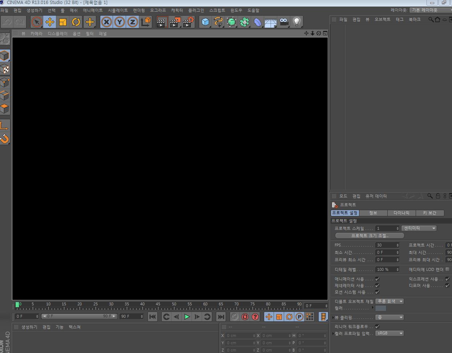Enable the Axis L-shaped tool
The image size is (452, 353).
5,126
